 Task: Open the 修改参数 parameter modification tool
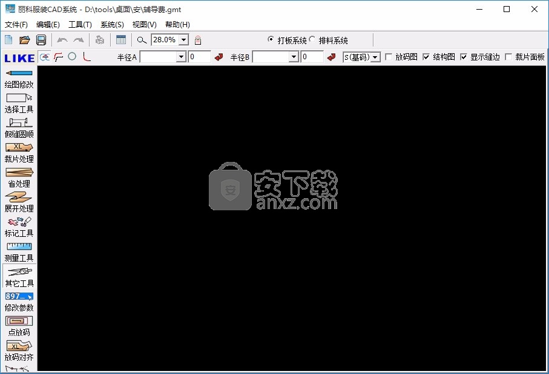click(19, 302)
